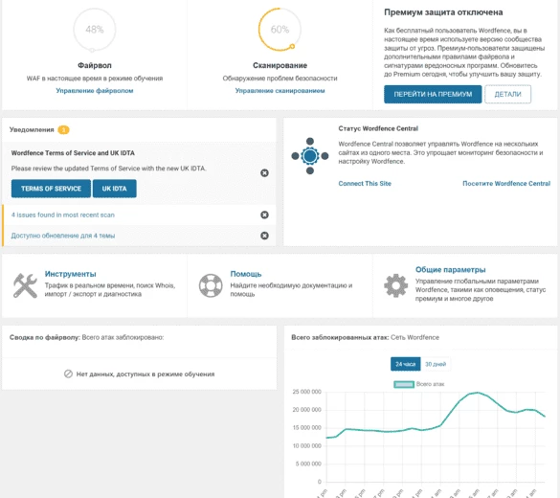560x498 pixels.
Task: Open the Доступно обновление для 4 темы link
Action: [x=63, y=236]
